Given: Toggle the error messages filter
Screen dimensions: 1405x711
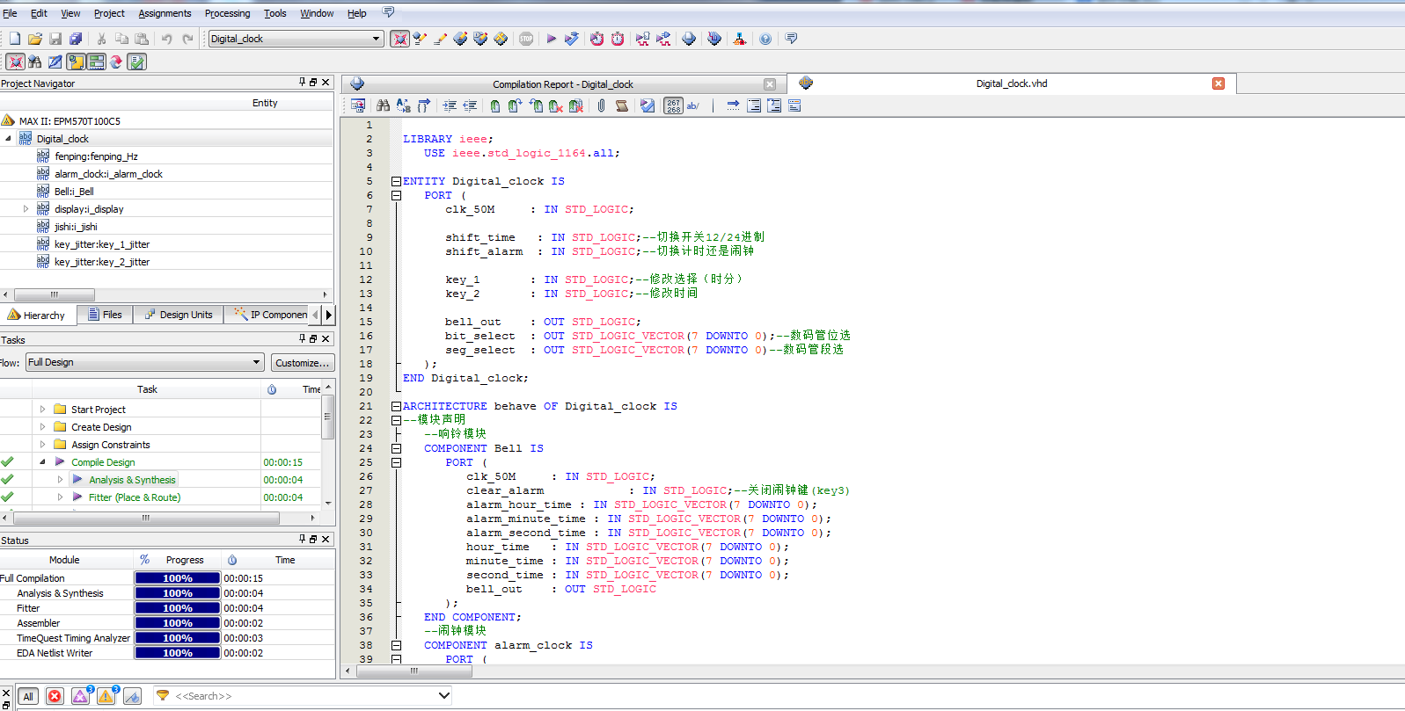Looking at the screenshot, I should coord(55,696).
